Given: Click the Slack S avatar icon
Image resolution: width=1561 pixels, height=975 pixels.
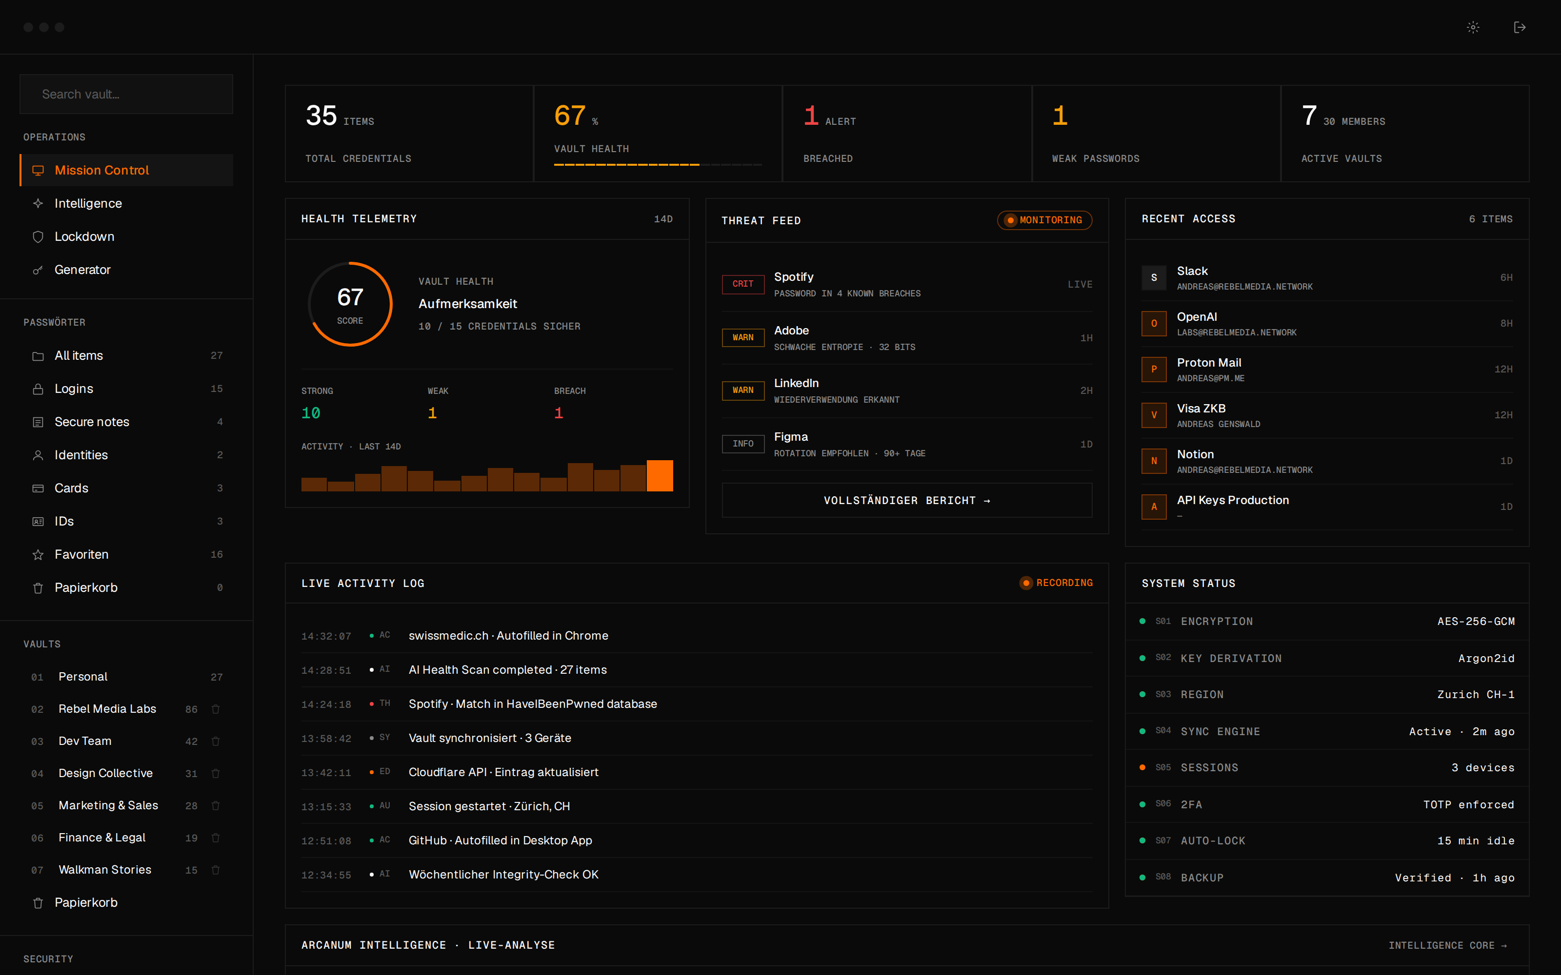Looking at the screenshot, I should (1154, 278).
